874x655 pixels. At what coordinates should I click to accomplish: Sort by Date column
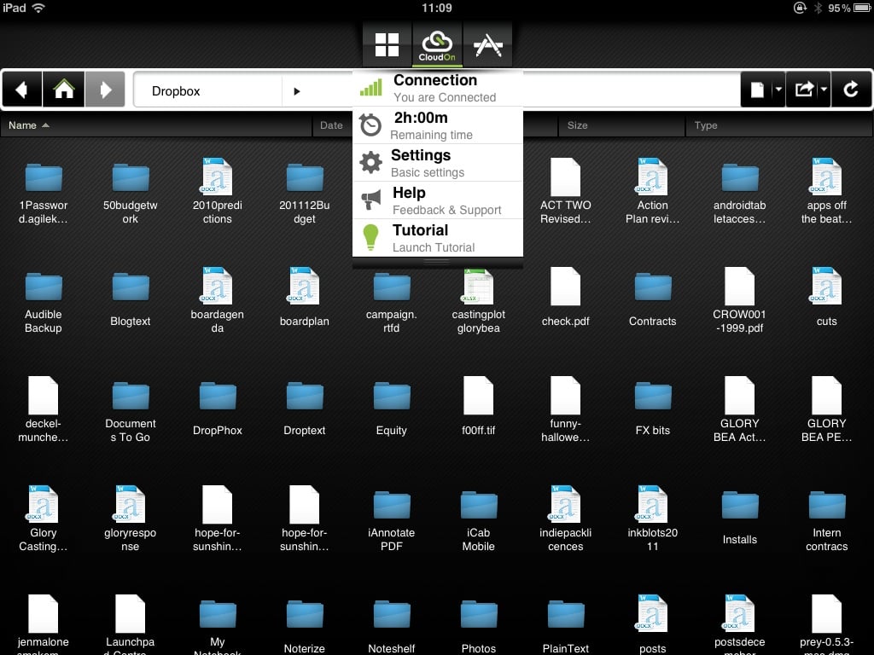coord(332,125)
